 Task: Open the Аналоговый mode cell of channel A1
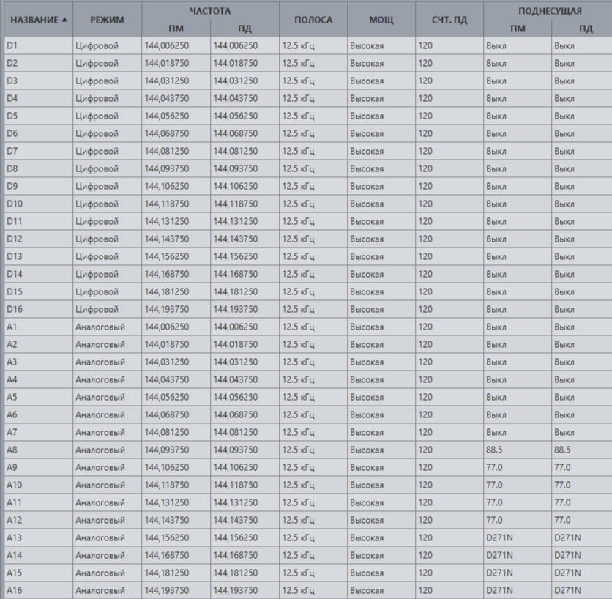click(107, 327)
